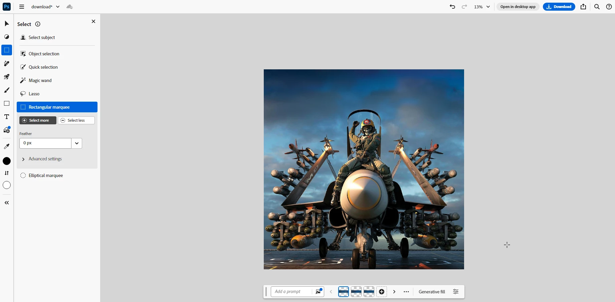Swap foreground and background colors
This screenshot has height=302, width=615.
click(x=7, y=173)
